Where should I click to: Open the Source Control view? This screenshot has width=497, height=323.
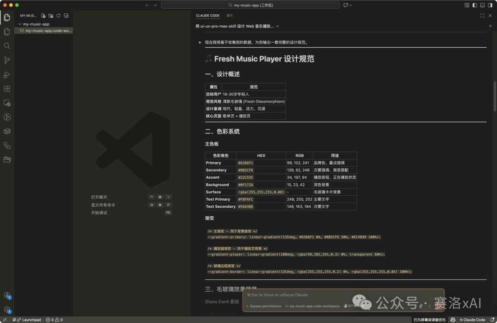7,60
